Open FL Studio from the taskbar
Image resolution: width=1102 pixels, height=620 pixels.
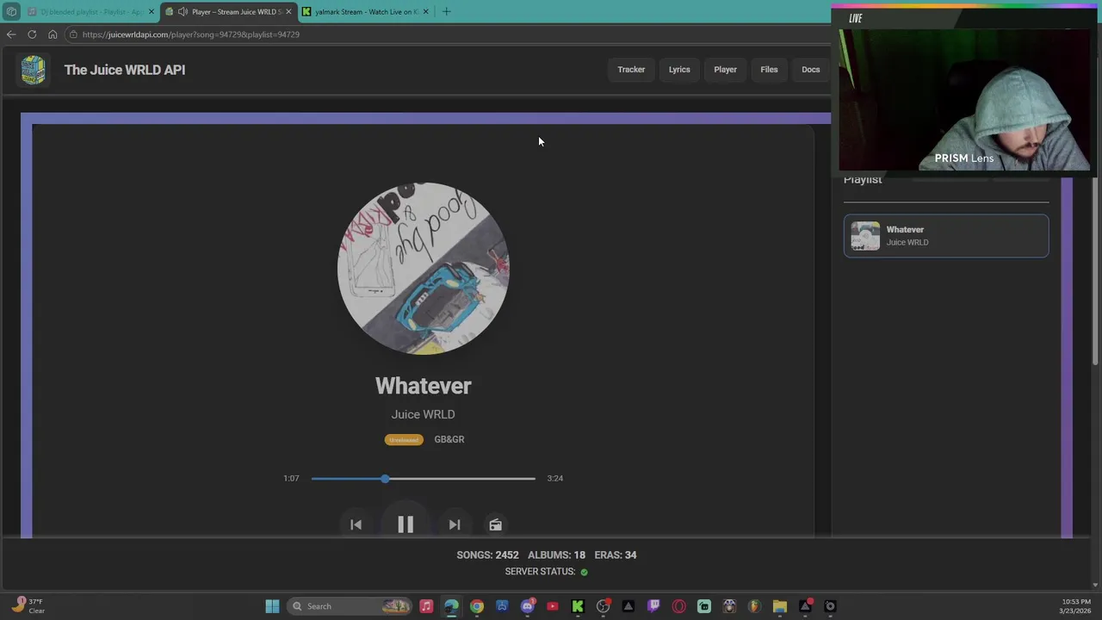(x=754, y=606)
